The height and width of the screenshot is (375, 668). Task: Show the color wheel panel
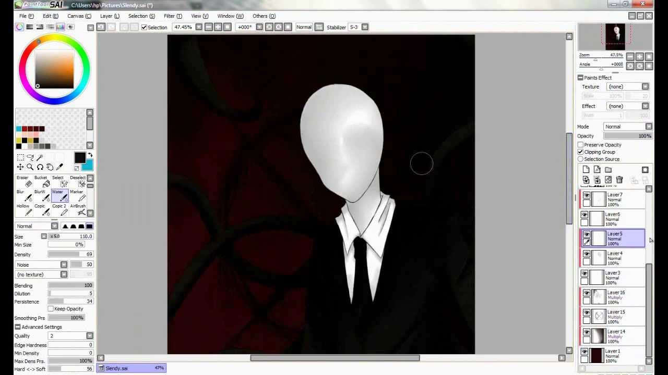pos(19,27)
